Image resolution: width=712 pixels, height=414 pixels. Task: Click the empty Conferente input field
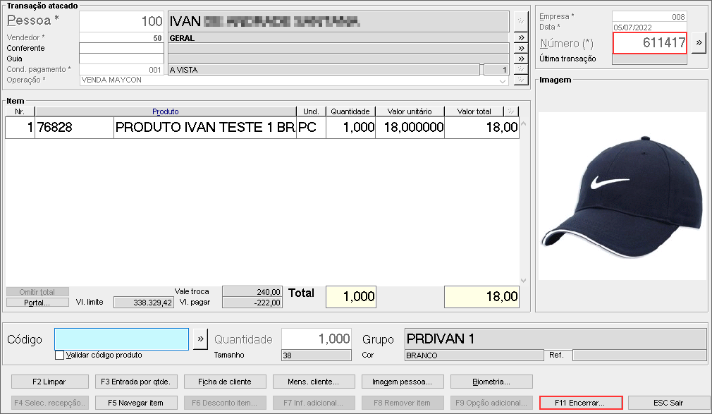click(121, 48)
